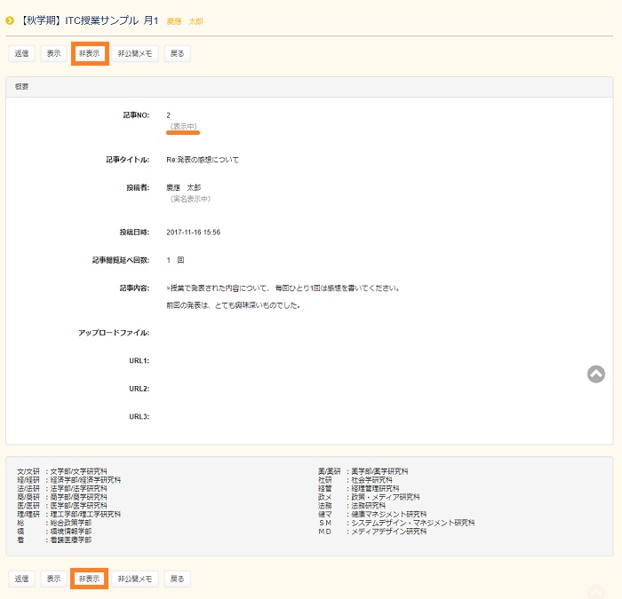
Task: Go back using the bottom 戻る button
Action: pos(177,579)
